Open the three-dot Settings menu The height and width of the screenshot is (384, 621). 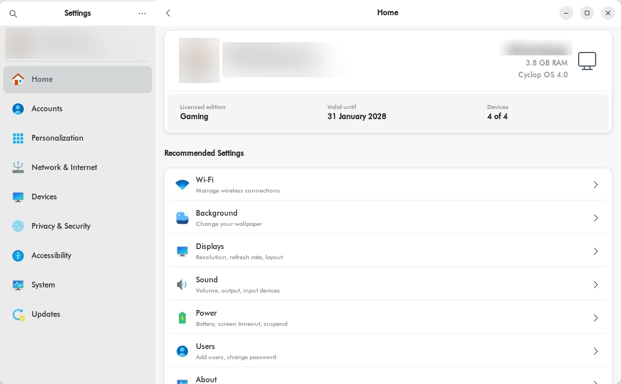tap(142, 14)
